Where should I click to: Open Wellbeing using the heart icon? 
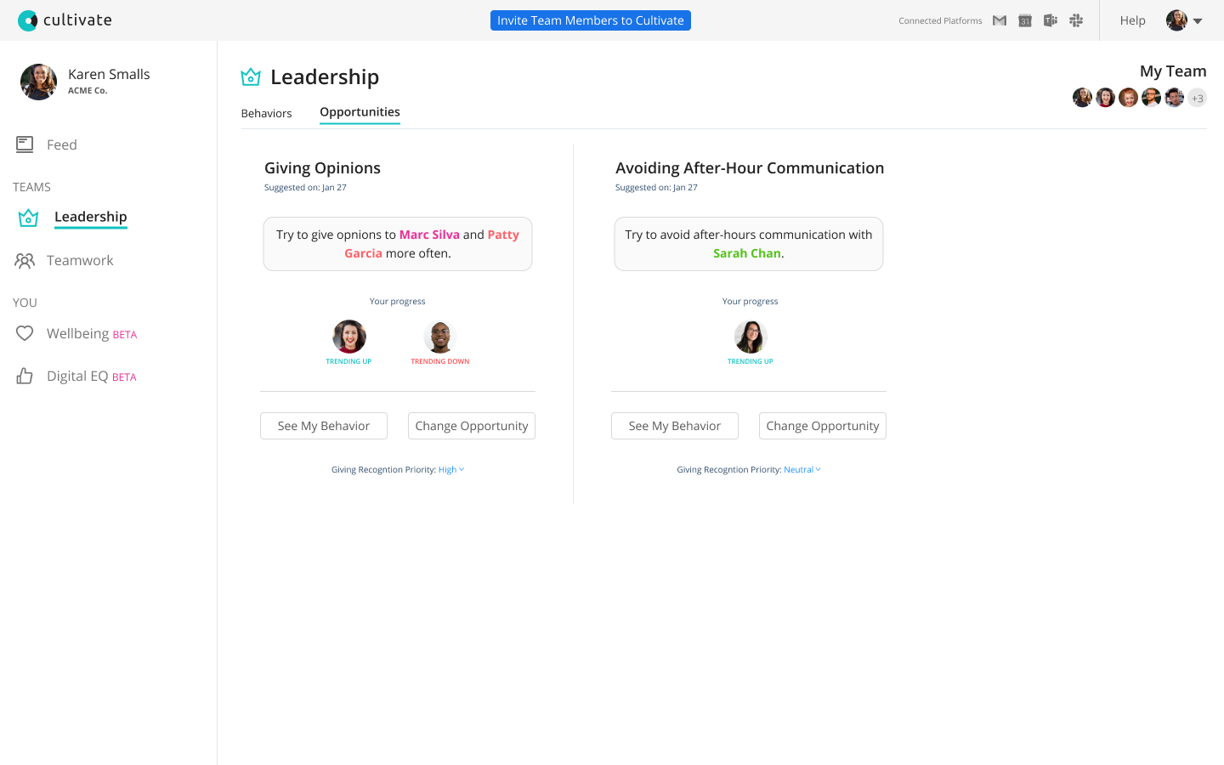[x=25, y=333]
